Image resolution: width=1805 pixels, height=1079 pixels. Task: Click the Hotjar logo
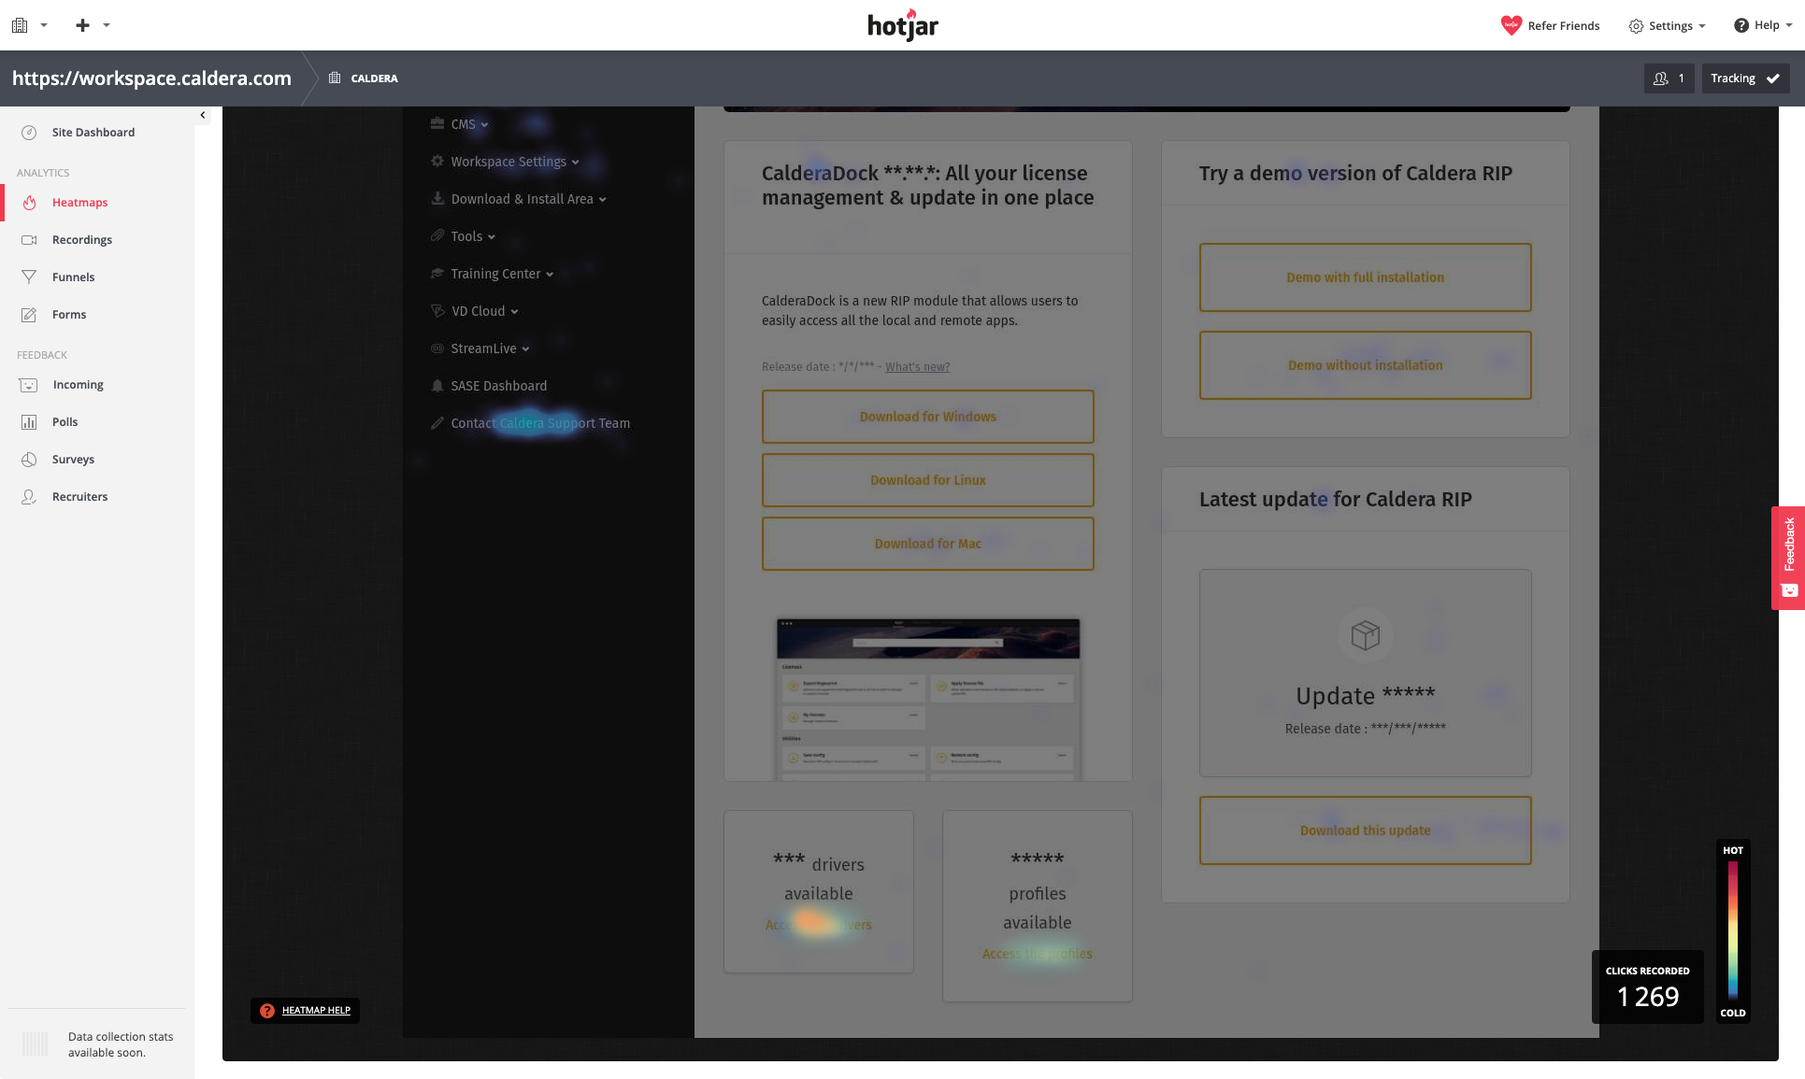coord(902,25)
